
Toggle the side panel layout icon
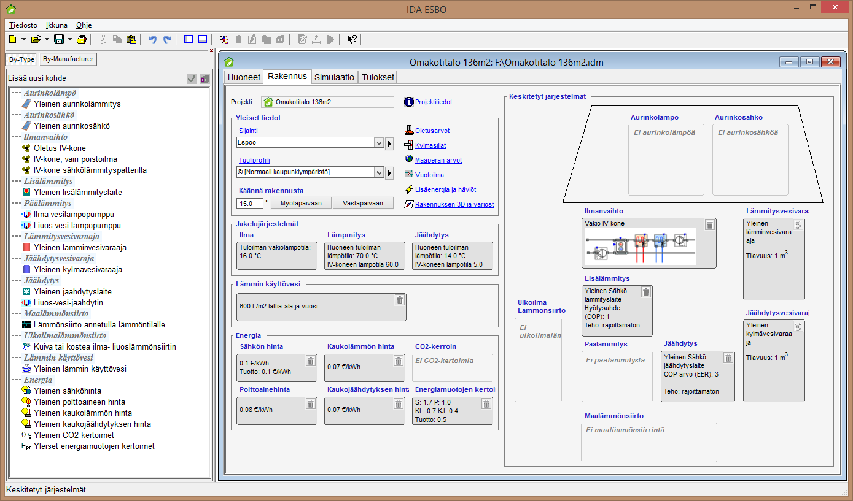tap(189, 39)
